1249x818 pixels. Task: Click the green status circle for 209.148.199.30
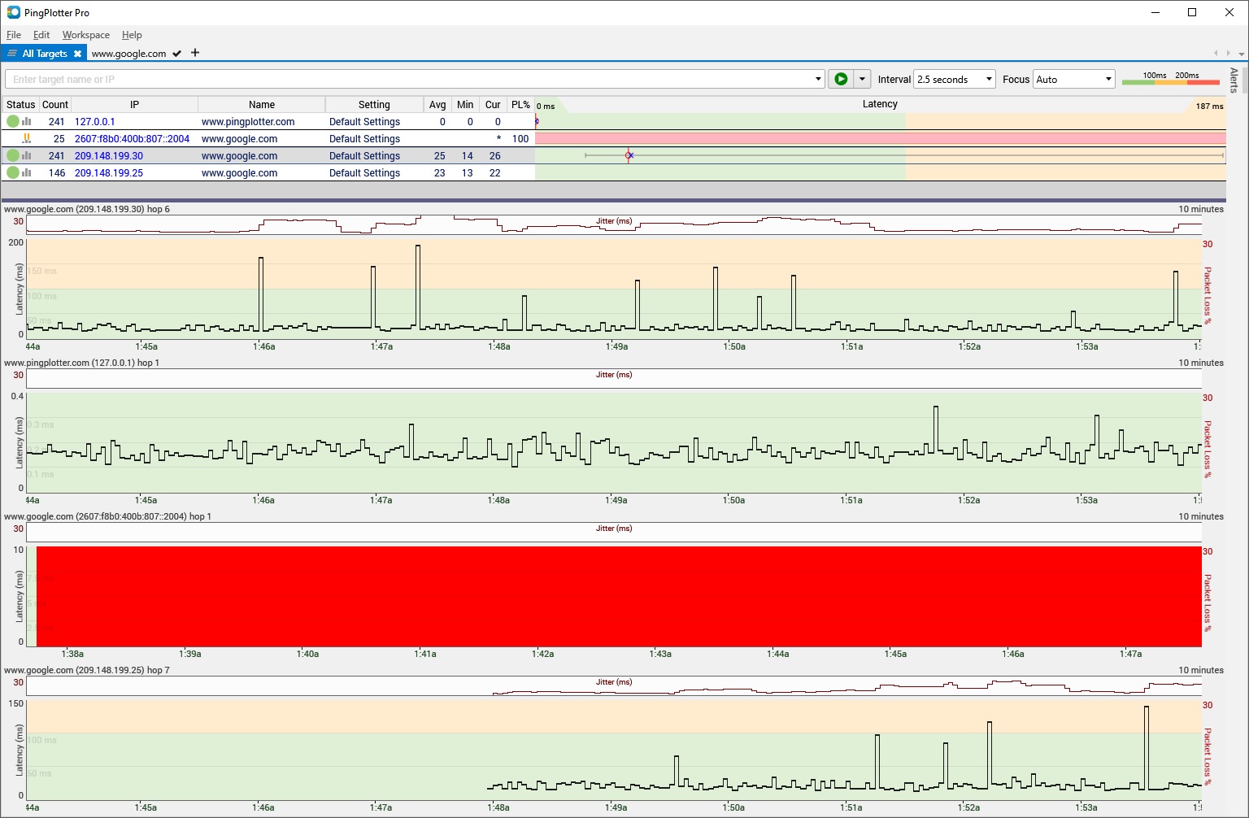pos(12,155)
